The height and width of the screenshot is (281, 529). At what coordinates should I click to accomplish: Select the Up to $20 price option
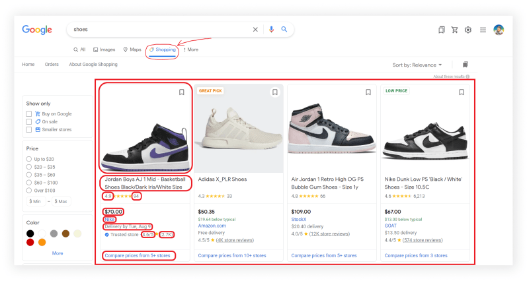click(x=28, y=159)
